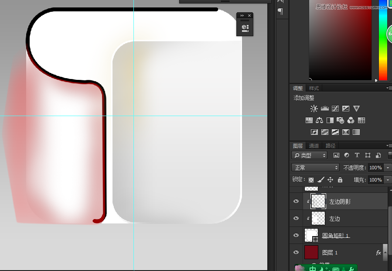Add a Color Lookup adjustment (grid icon)
This screenshot has width=392, height=271.
tap(361, 120)
